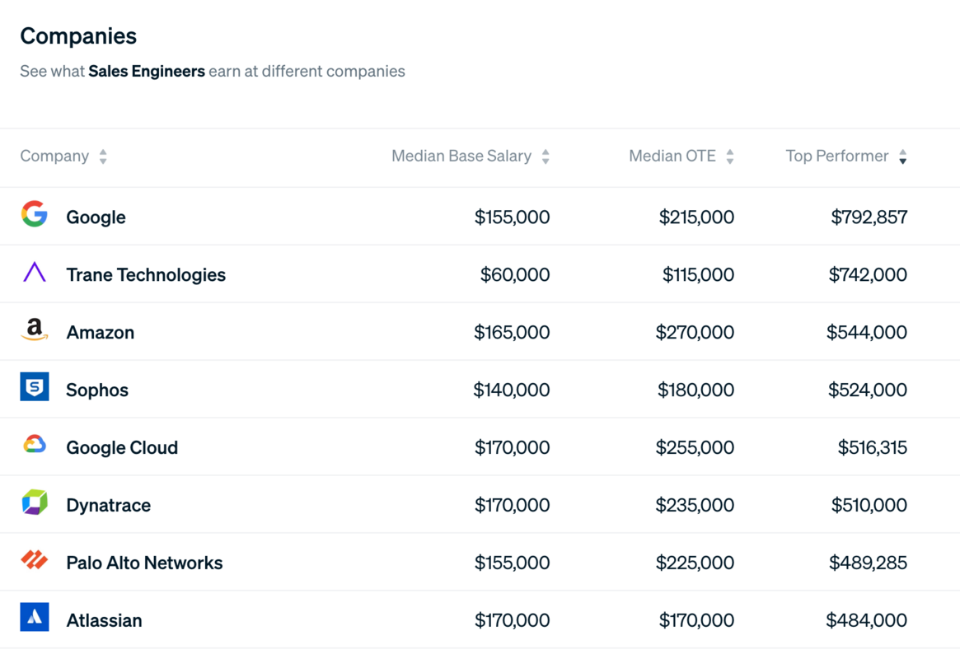Select the Amazon company icon
Screen dimensions: 960x659
click(x=35, y=330)
